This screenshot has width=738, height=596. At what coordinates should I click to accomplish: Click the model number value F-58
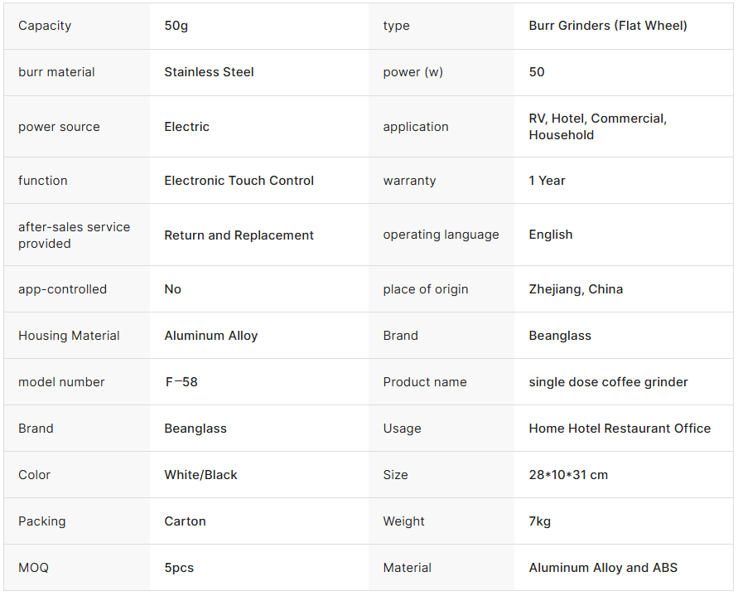coord(181,382)
